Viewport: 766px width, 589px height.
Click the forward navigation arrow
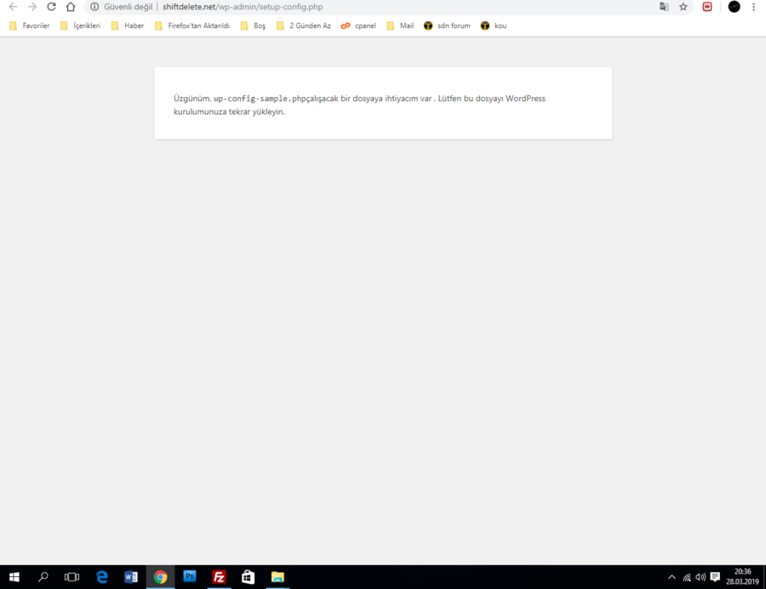(x=32, y=7)
